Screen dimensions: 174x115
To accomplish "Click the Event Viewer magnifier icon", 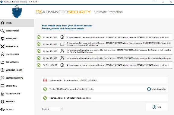I will (2, 31).
